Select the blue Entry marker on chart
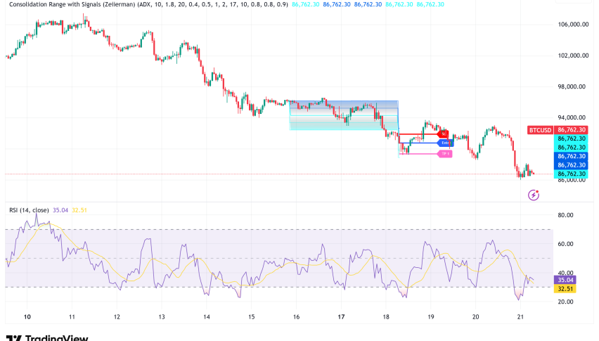599x341 pixels. pos(444,143)
